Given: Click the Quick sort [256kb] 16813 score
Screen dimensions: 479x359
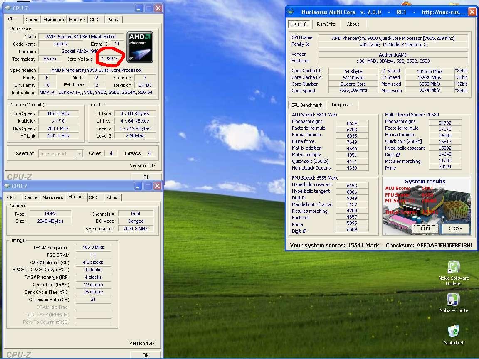Looking at the screenshot, I should 445,142.
